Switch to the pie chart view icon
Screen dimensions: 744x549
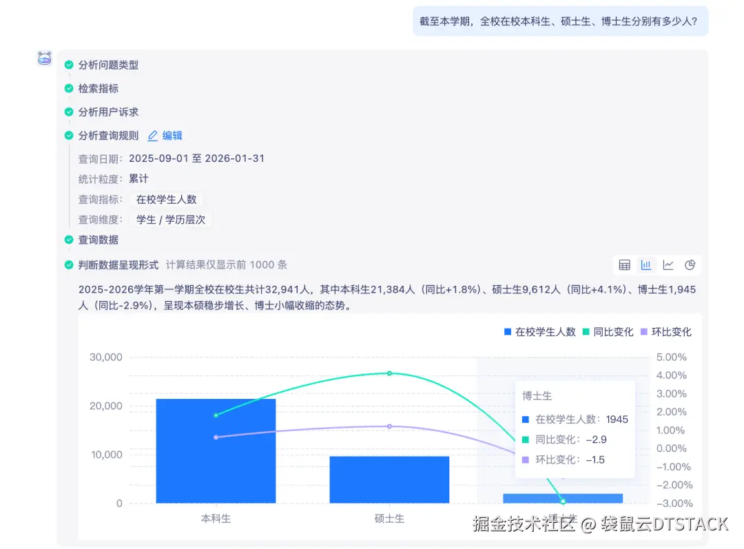(x=689, y=265)
